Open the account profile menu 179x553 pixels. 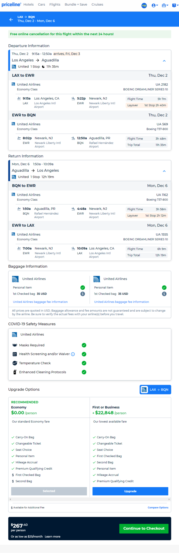point(155,5)
